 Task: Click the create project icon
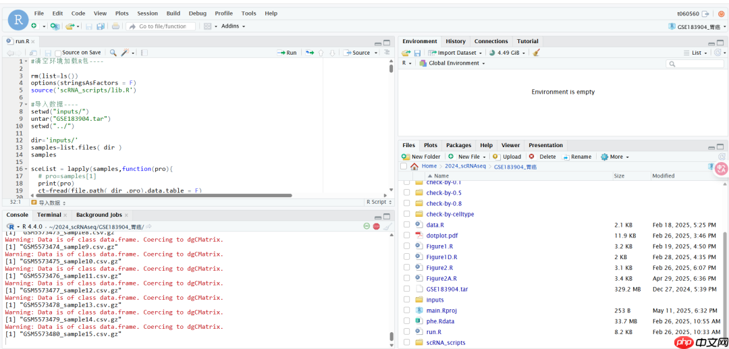coord(55,26)
